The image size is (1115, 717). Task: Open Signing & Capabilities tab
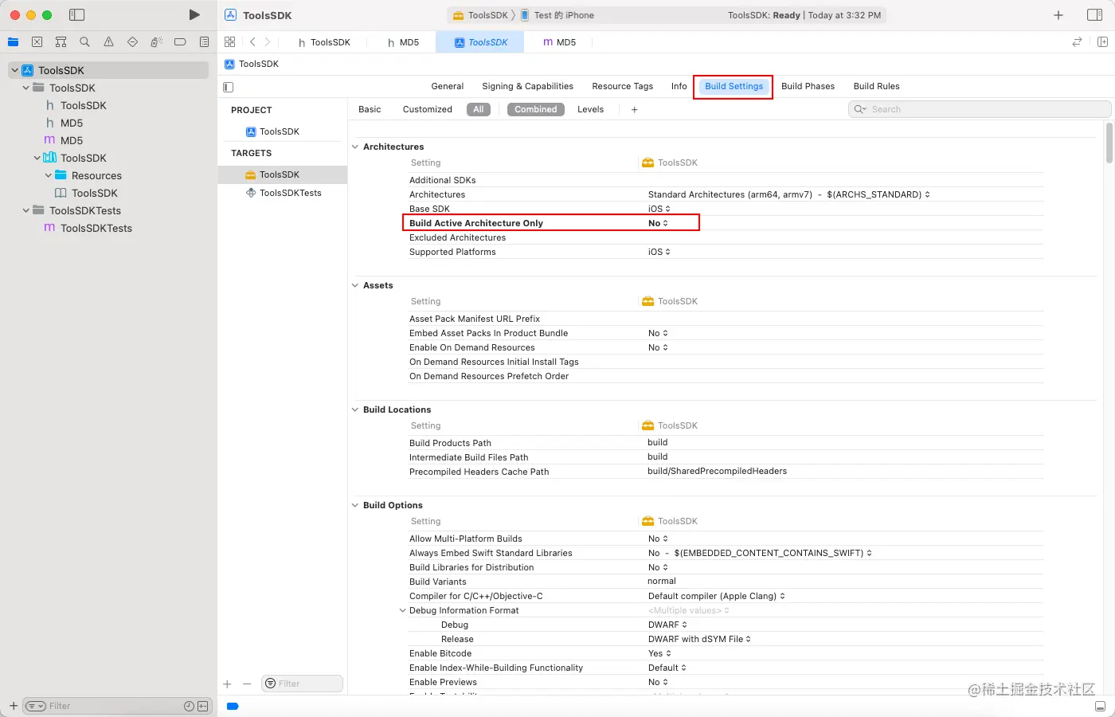tap(527, 86)
